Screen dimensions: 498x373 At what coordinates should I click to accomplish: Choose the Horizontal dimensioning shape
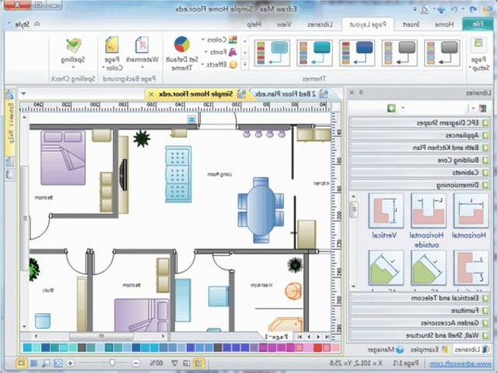pos(471,210)
